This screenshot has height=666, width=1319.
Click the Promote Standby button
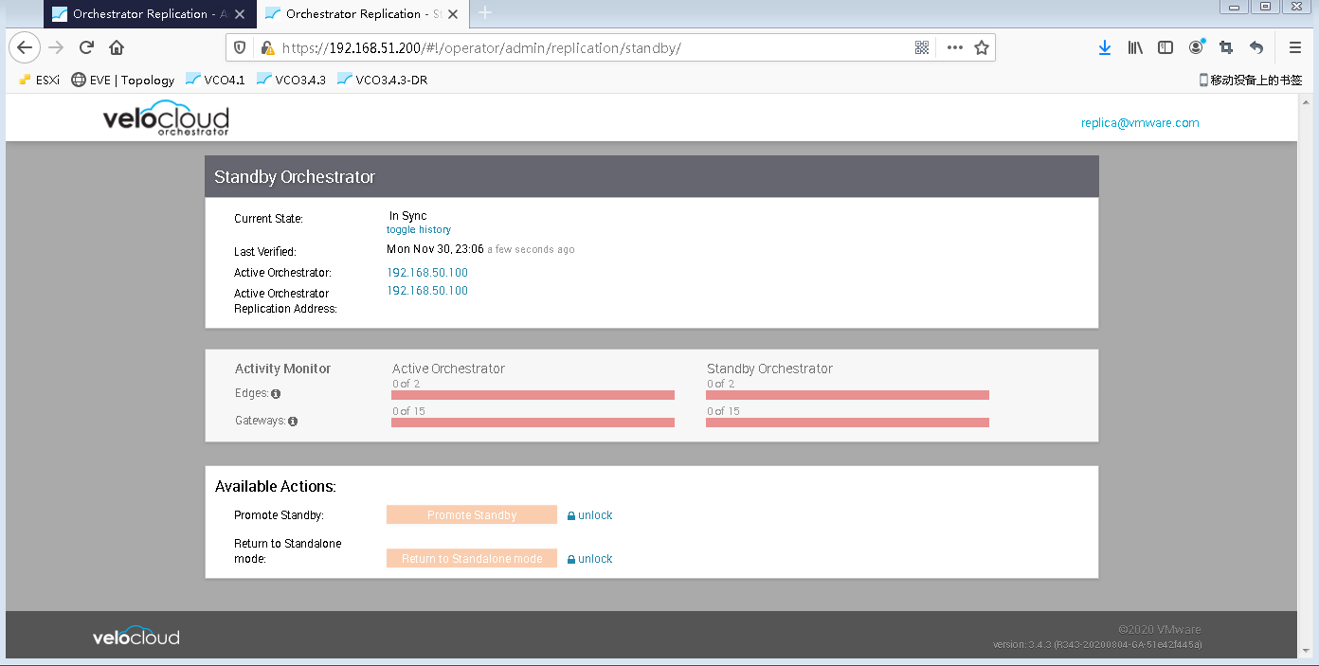pos(472,514)
